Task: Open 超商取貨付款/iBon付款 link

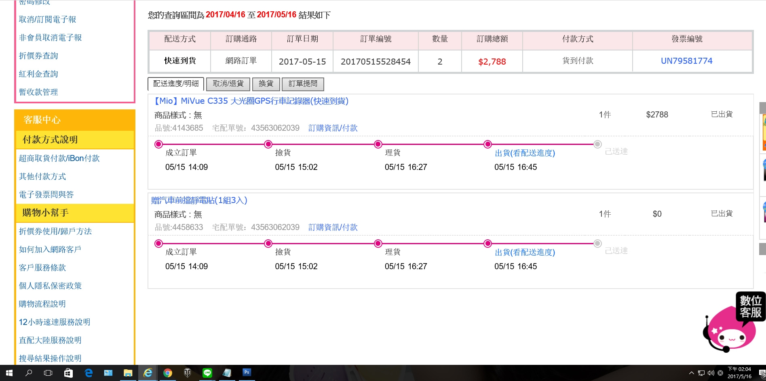Action: click(x=59, y=158)
